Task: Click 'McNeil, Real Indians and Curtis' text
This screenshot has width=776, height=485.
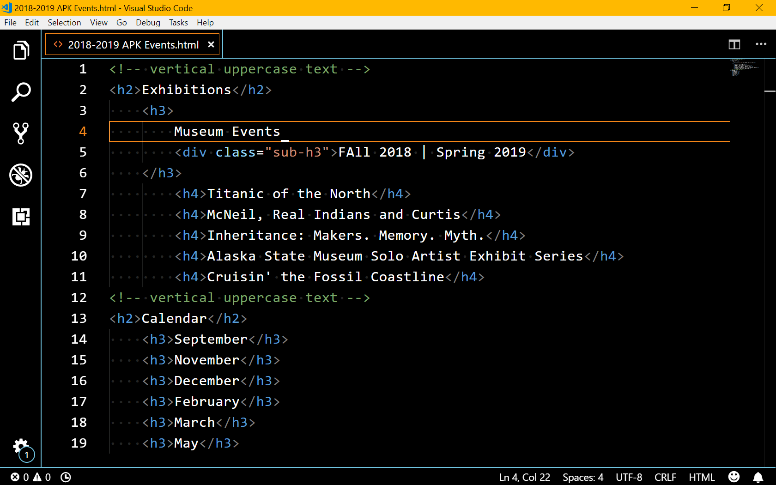Action: 334,215
